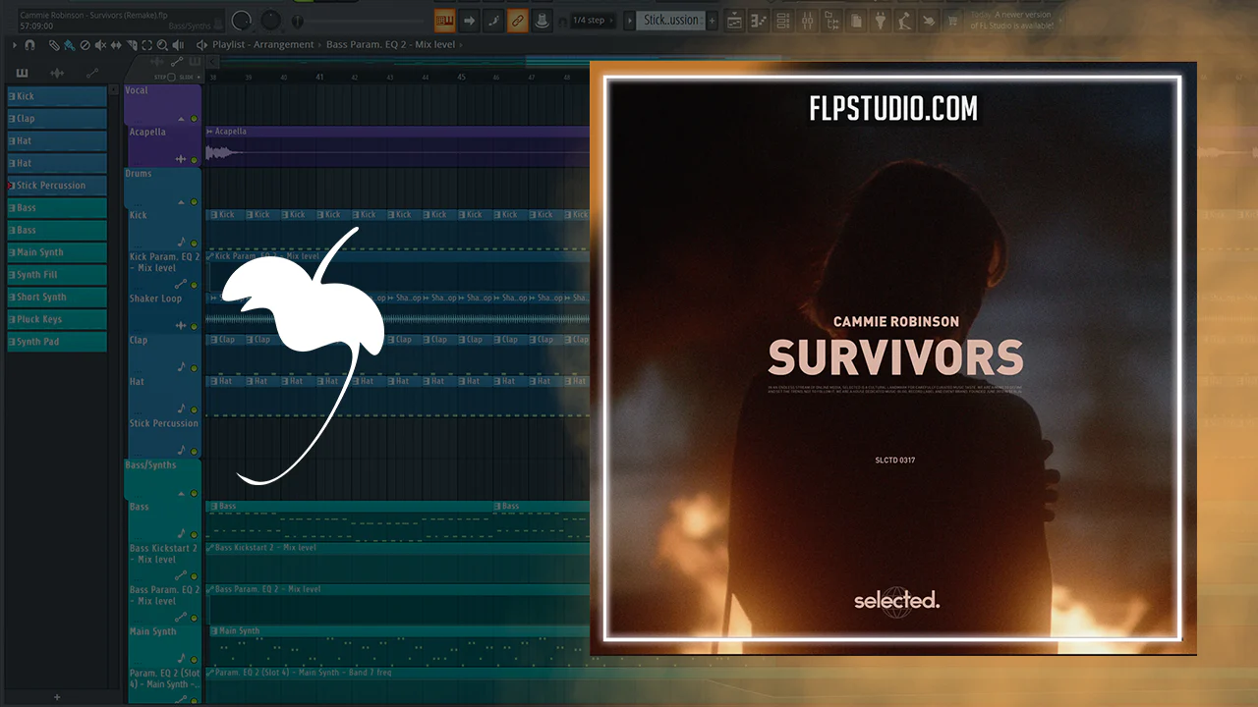1258x707 pixels.
Task: Open the Channel rack icon
Action: click(x=783, y=20)
